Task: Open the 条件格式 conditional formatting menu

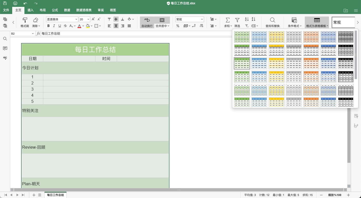Action: coord(295,22)
